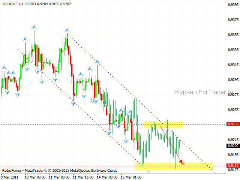Click 0.9255 on the price axis
Image resolution: width=240 pixels, height=180 pixels.
pos(233,110)
